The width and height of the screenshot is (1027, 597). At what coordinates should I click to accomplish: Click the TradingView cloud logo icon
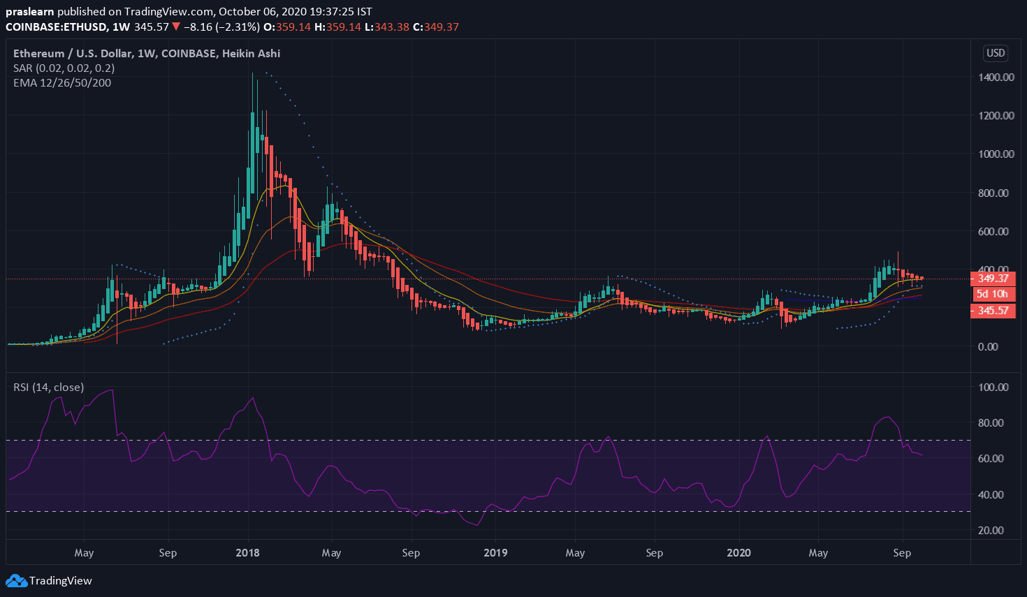[x=16, y=580]
